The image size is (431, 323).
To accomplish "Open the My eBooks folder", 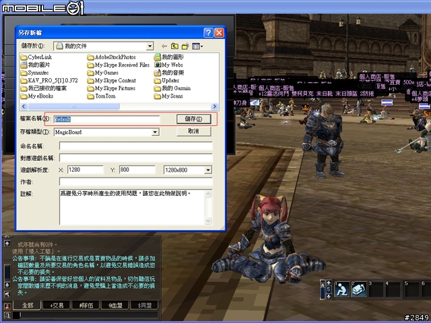I will coord(37,96).
